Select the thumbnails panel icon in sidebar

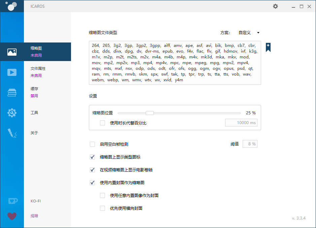point(12,52)
